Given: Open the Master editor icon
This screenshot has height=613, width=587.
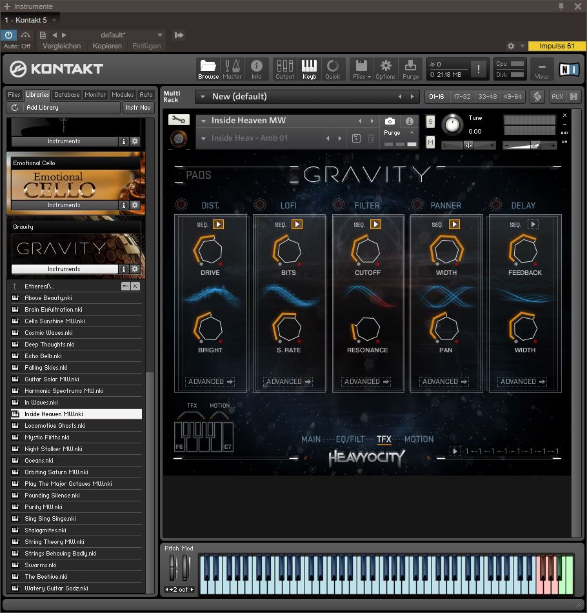Looking at the screenshot, I should click(232, 69).
